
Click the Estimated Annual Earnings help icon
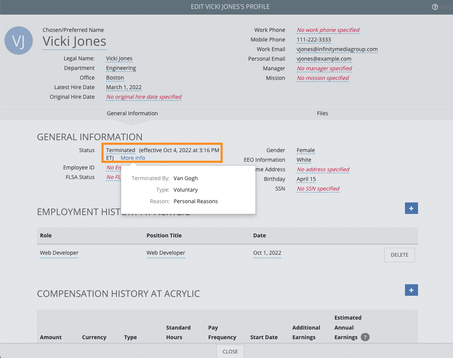coord(365,337)
